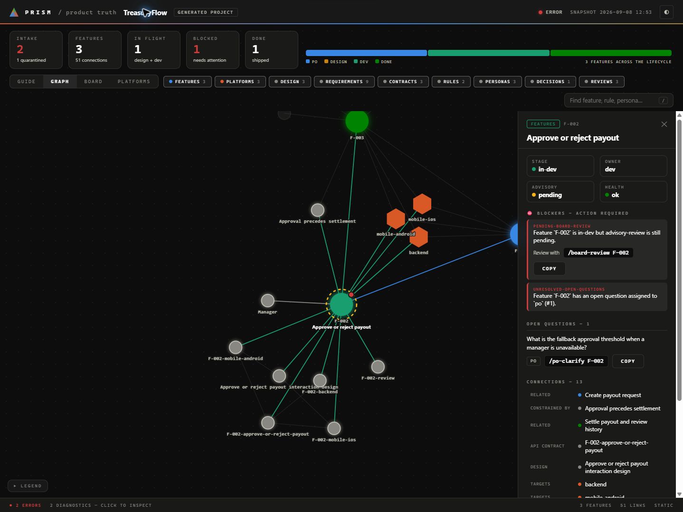
Task: Select the F-002-mobile-android node
Action: pos(236,347)
